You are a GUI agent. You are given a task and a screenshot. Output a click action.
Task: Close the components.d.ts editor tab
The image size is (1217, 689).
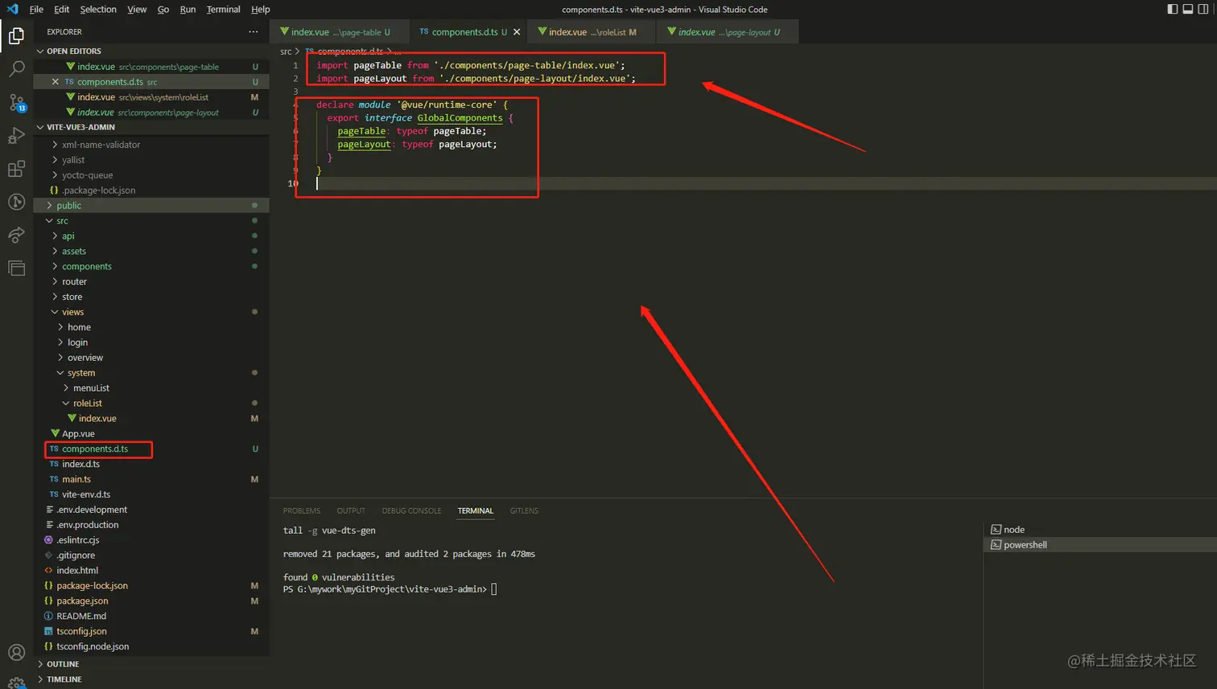(517, 32)
